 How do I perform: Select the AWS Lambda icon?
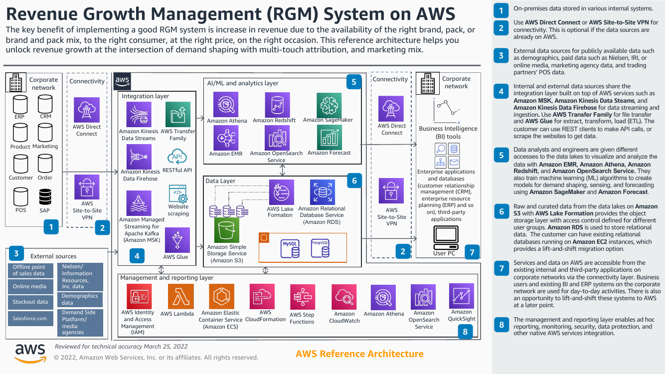(181, 297)
